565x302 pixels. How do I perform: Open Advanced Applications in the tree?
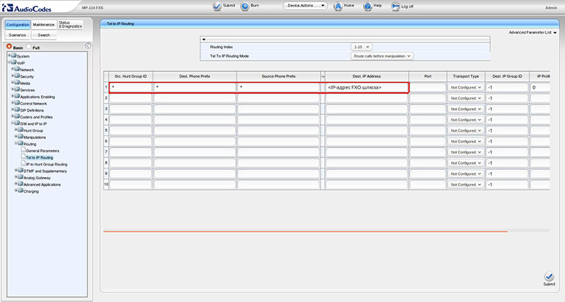click(42, 185)
